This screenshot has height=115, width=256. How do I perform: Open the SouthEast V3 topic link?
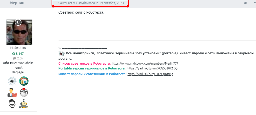coord(68,3)
